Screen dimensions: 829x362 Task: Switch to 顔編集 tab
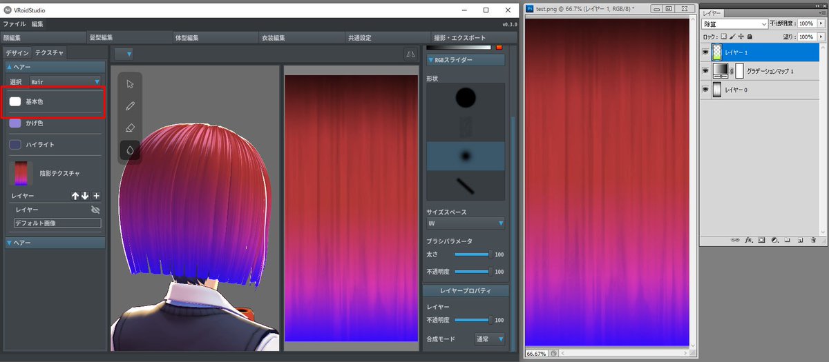click(x=43, y=37)
